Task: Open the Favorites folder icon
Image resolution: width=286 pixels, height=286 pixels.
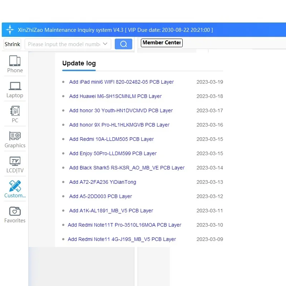Action: coord(15,211)
